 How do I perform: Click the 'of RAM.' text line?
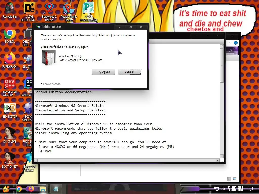pos(46,151)
